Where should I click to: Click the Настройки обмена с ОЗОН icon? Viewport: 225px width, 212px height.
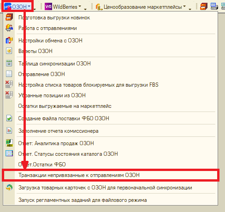9,40
